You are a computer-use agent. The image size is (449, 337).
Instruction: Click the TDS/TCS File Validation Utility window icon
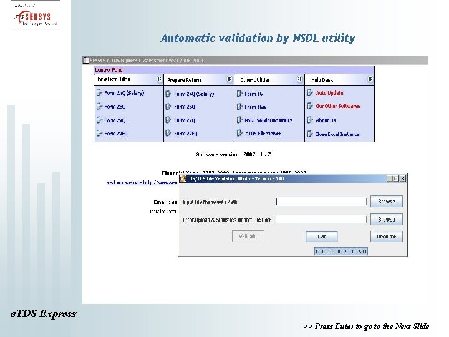182,179
